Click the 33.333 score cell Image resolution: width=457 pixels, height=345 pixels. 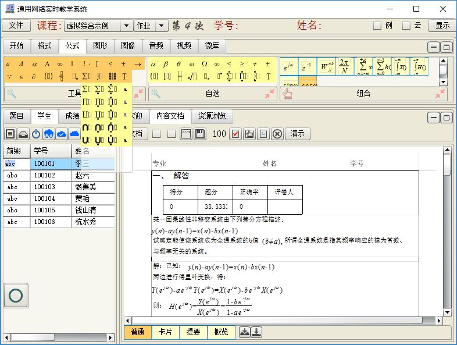(x=215, y=207)
